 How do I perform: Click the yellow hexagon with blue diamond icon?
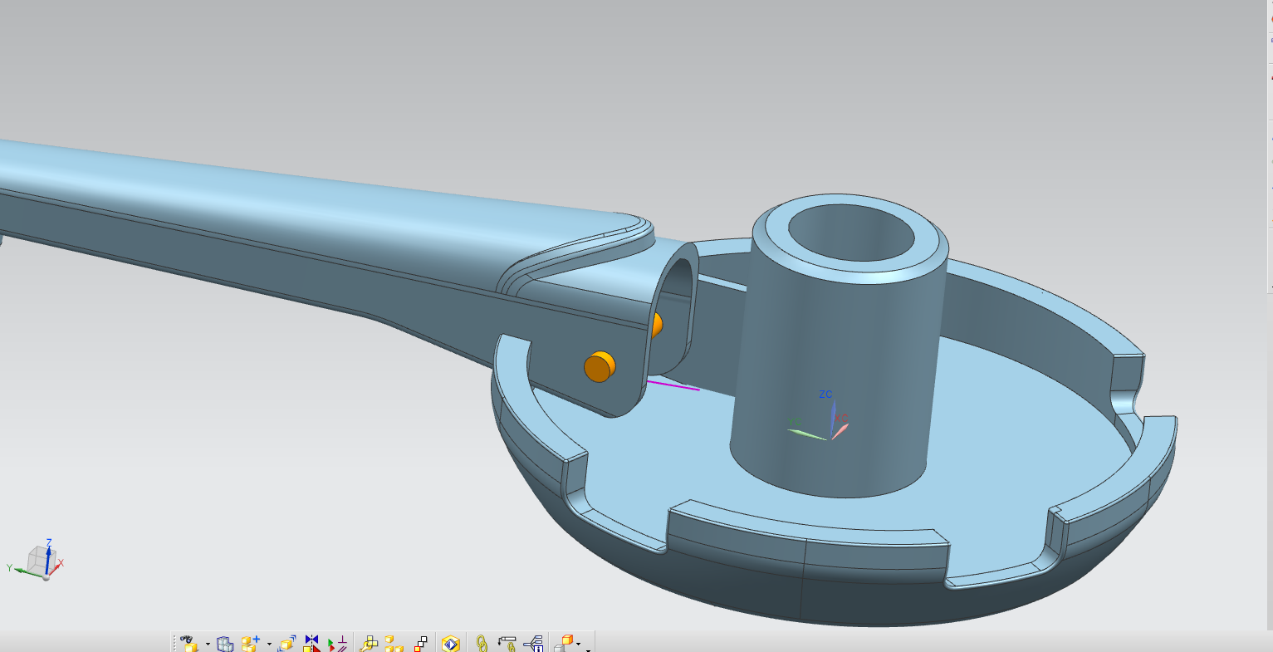[x=451, y=644]
